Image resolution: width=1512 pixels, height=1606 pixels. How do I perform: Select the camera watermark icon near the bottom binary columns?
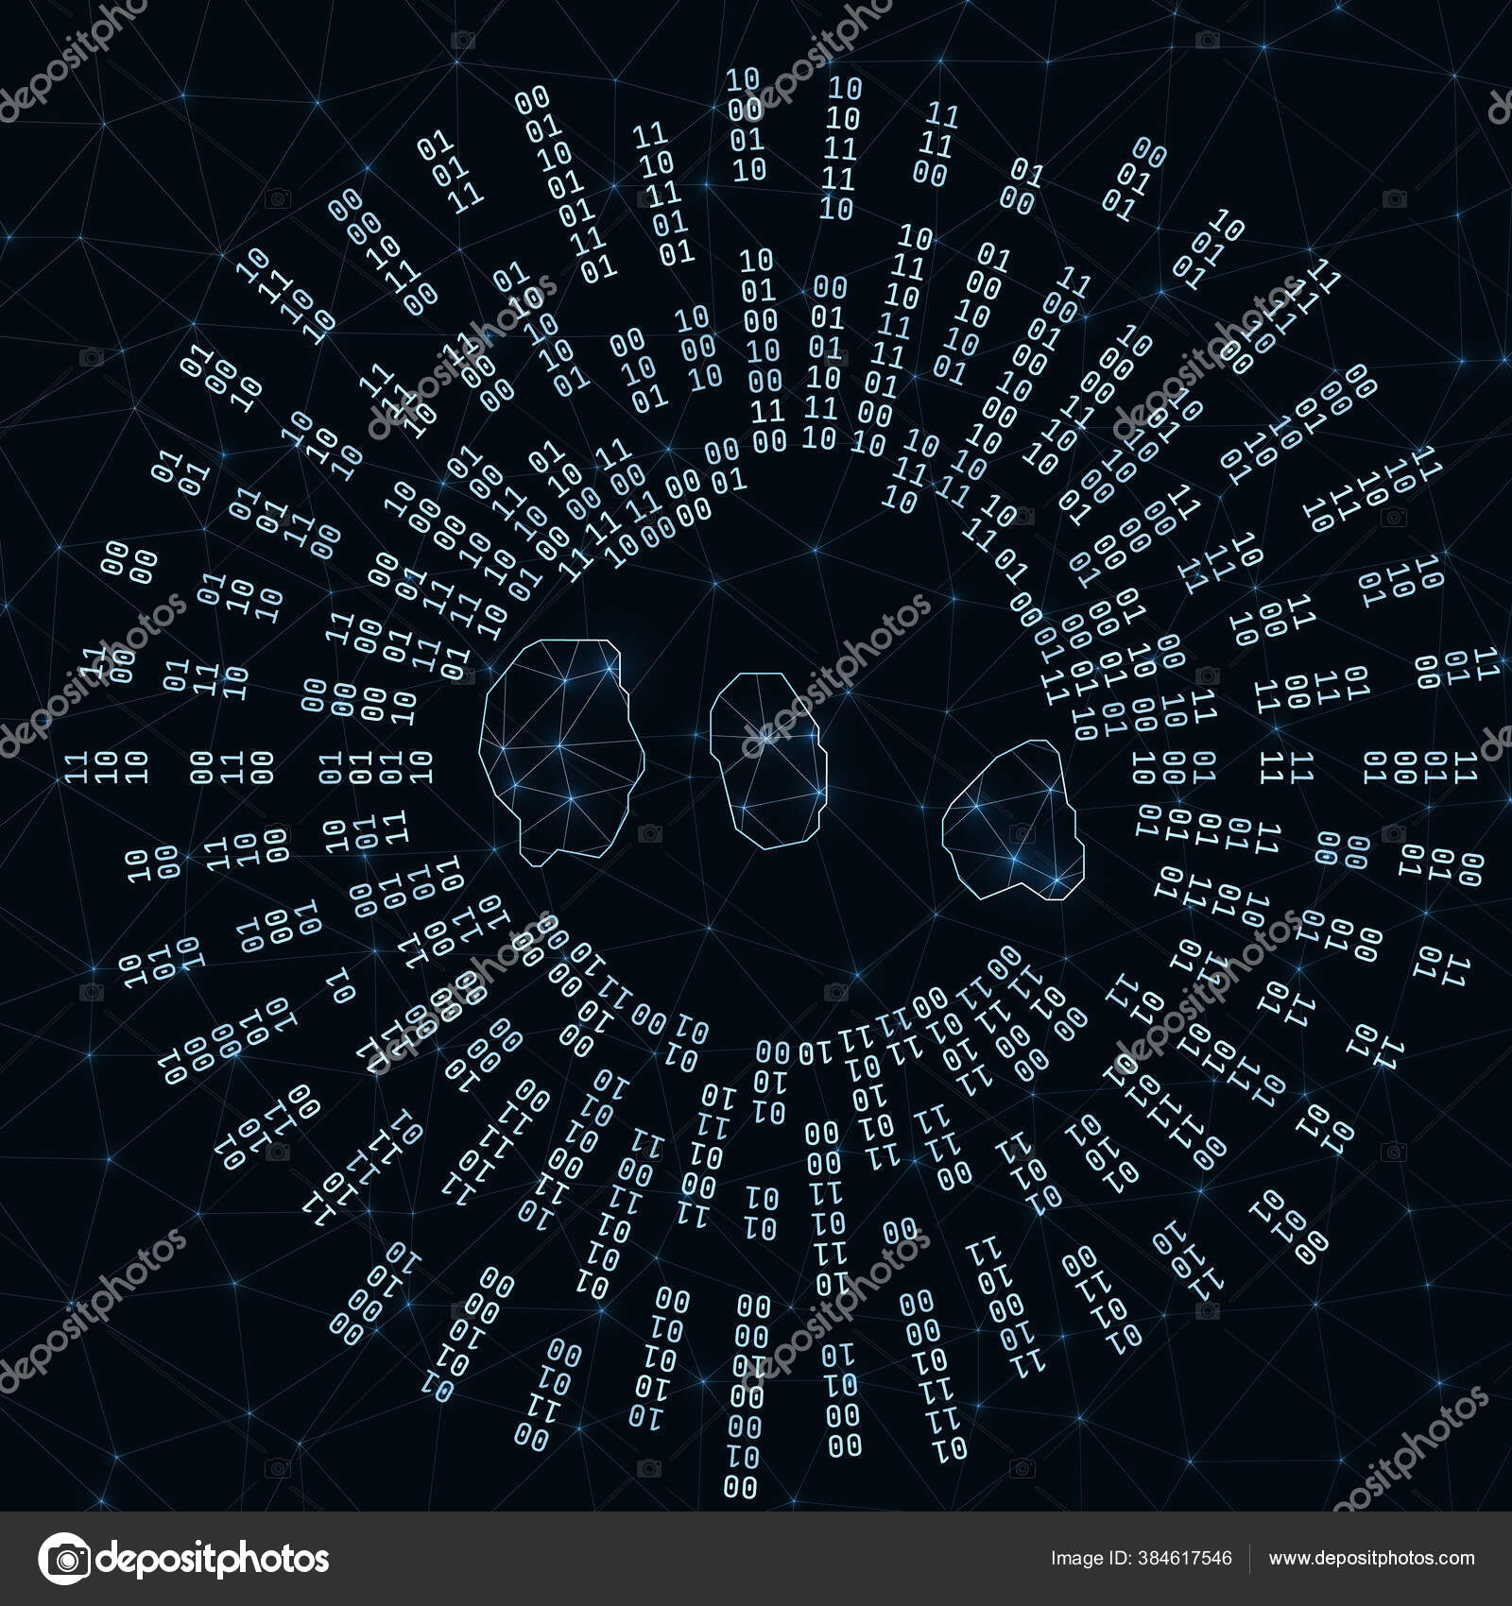[649, 1468]
